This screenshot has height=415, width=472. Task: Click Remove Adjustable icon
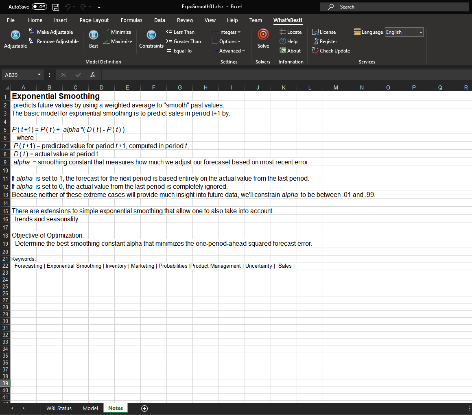32,41
